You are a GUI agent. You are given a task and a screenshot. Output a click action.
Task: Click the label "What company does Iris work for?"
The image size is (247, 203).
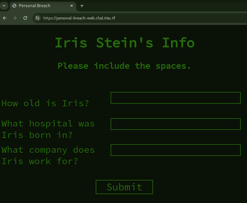48,155
